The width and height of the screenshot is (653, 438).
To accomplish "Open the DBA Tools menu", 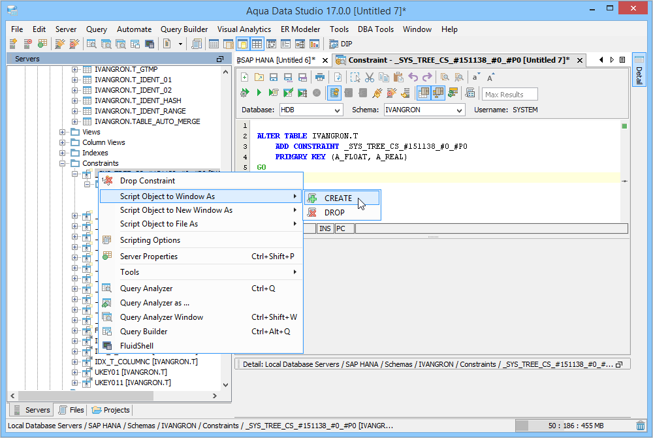I will coord(375,29).
